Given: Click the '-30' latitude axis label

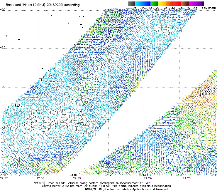Looking at the screenshot, I should click(3, 87).
